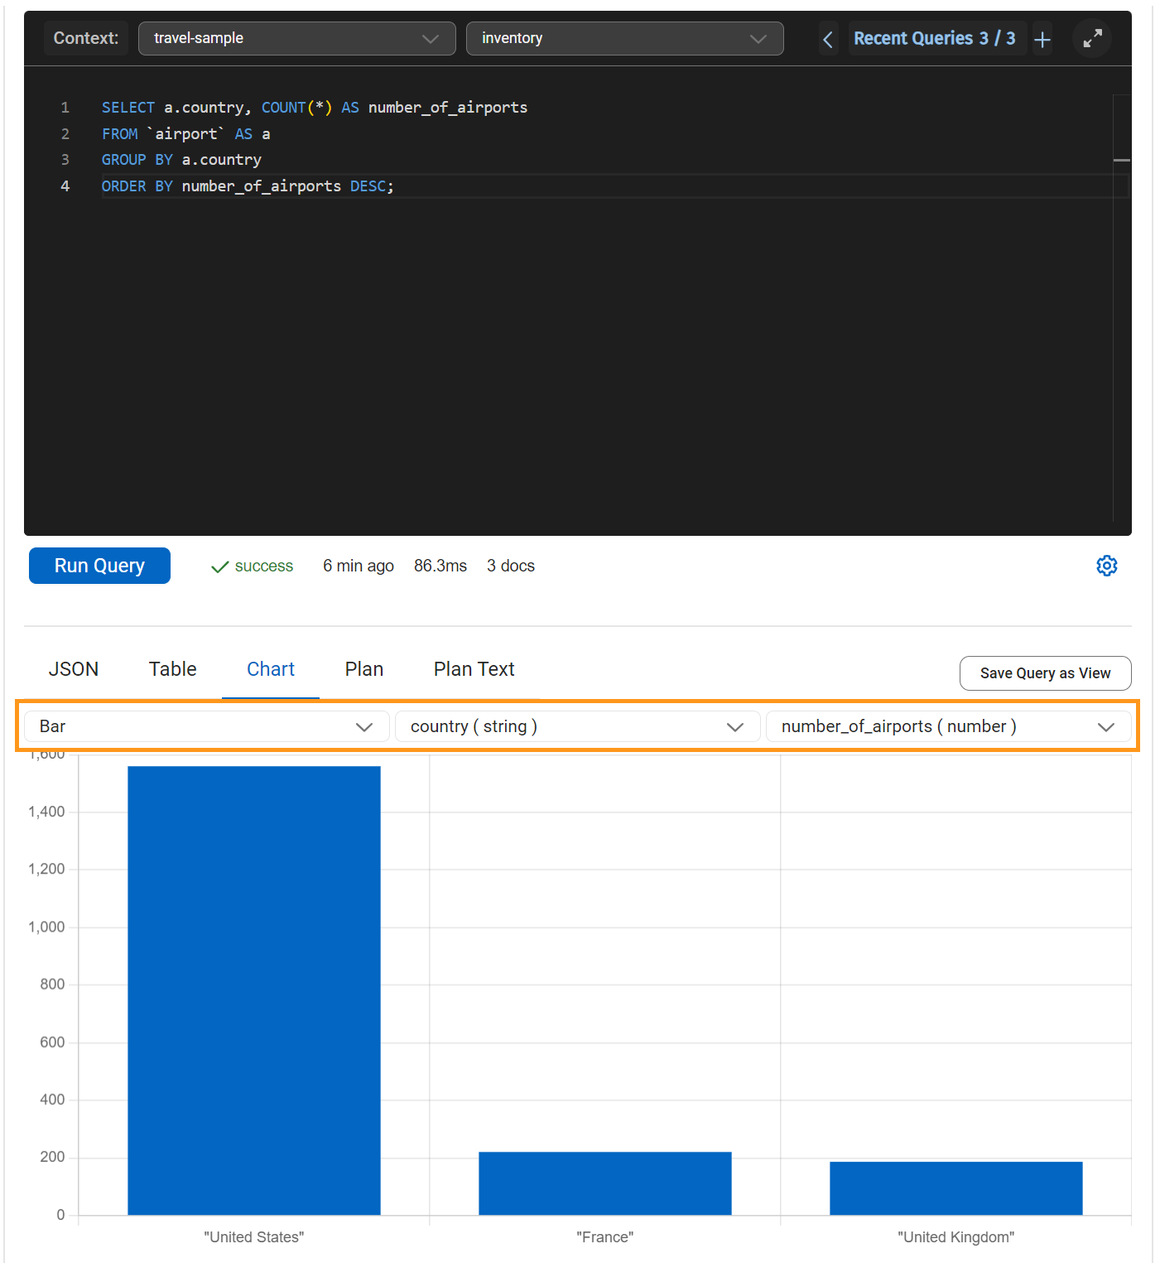The width and height of the screenshot is (1160, 1263).
Task: Open the Plan tab
Action: click(363, 669)
